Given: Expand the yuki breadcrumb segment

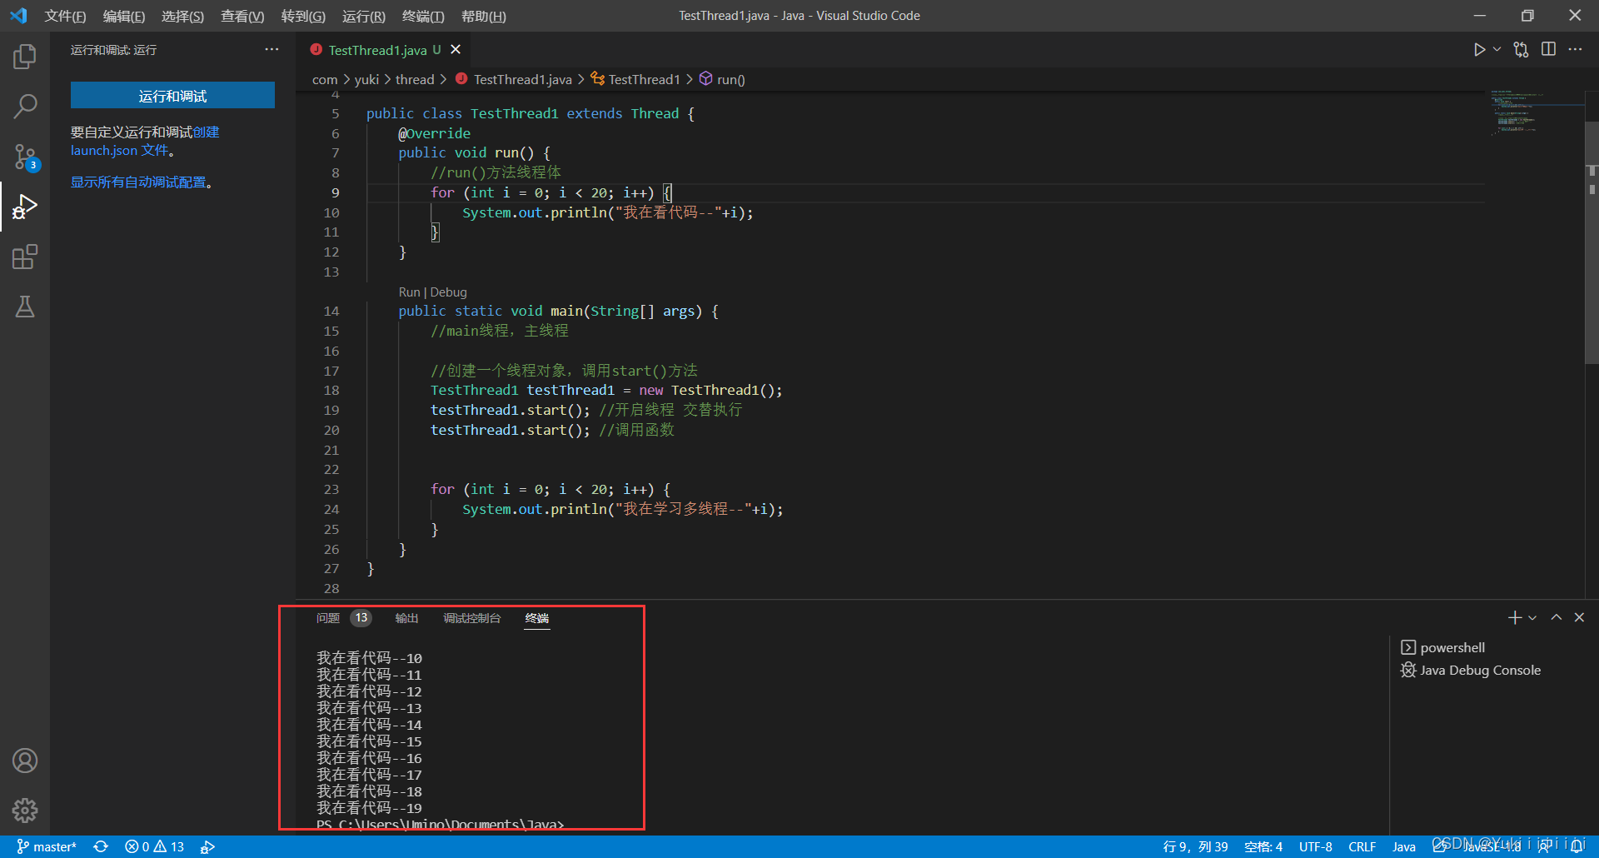Looking at the screenshot, I should pyautogui.click(x=366, y=79).
